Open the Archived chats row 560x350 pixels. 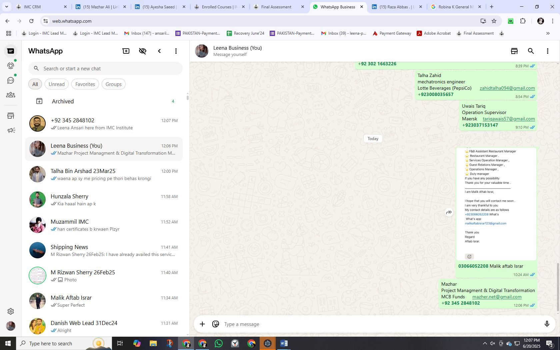click(x=104, y=101)
